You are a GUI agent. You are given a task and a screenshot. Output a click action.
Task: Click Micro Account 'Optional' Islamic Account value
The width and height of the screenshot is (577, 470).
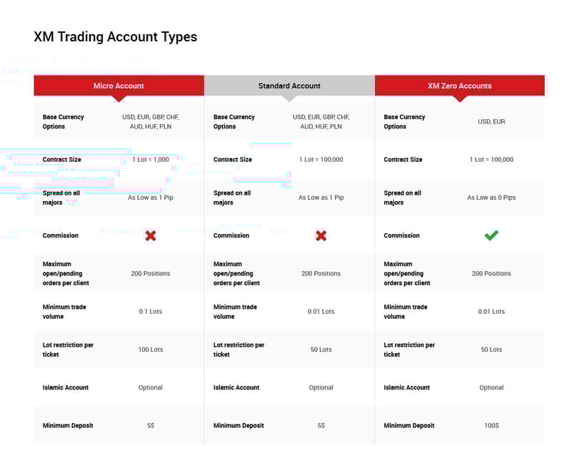click(151, 387)
